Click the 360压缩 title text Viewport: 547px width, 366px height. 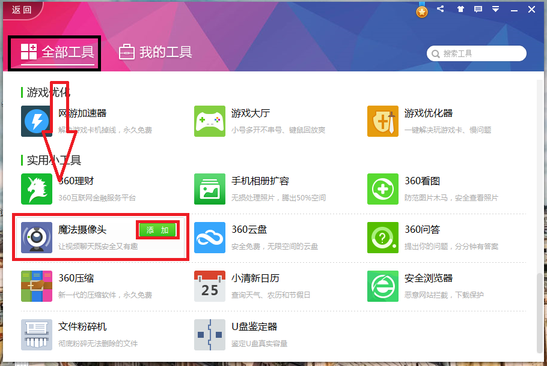tap(76, 278)
